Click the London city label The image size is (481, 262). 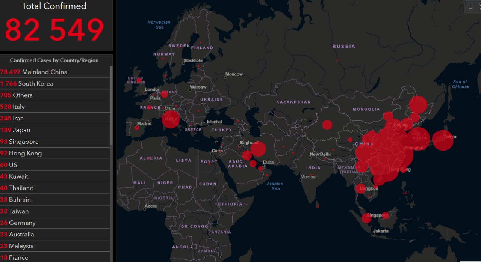click(x=153, y=90)
